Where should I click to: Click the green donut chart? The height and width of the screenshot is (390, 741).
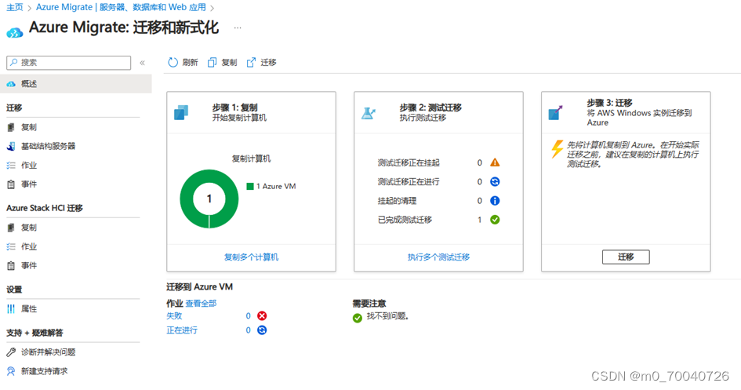pyautogui.click(x=209, y=199)
